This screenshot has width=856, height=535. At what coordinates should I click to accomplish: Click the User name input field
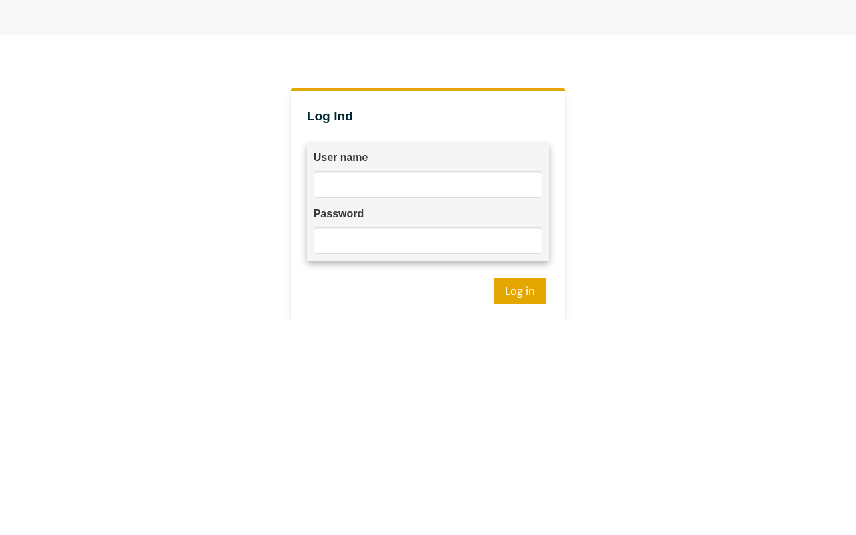[428, 185]
